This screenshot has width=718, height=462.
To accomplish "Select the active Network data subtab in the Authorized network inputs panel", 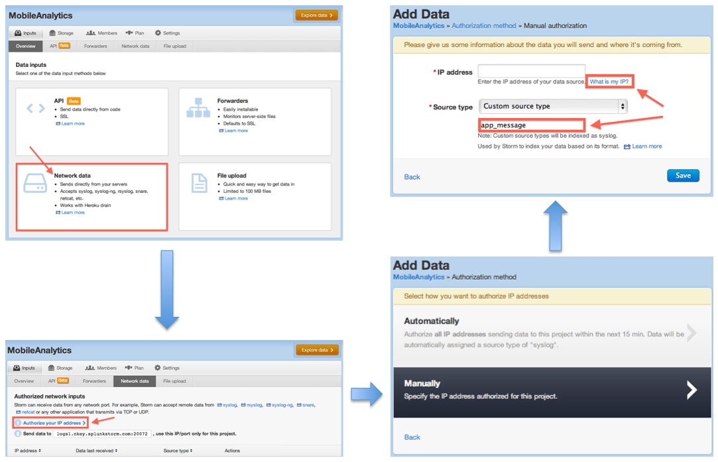I will 135,381.
